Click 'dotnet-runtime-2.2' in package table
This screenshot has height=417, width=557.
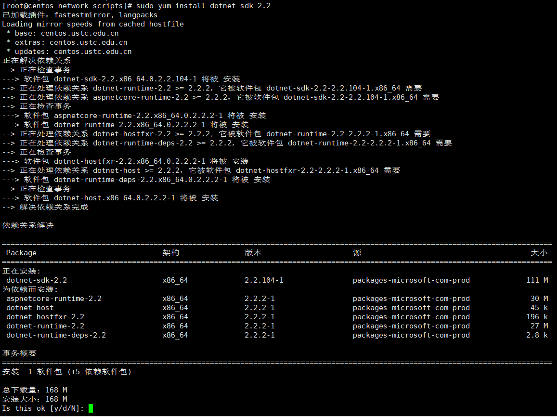[45, 326]
